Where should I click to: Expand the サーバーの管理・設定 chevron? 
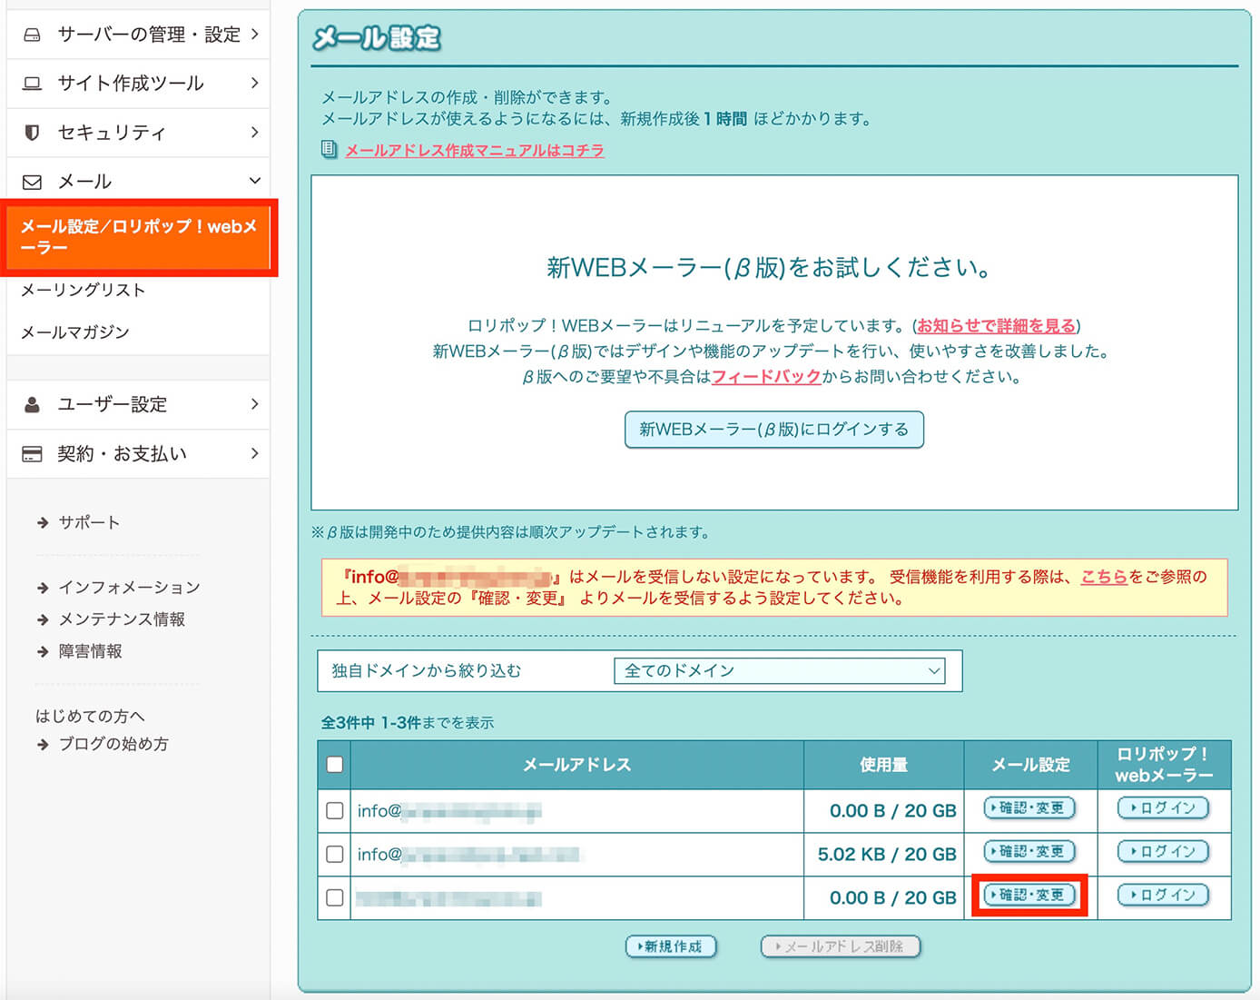click(x=255, y=35)
